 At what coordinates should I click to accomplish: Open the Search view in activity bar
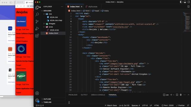pos(37,15)
